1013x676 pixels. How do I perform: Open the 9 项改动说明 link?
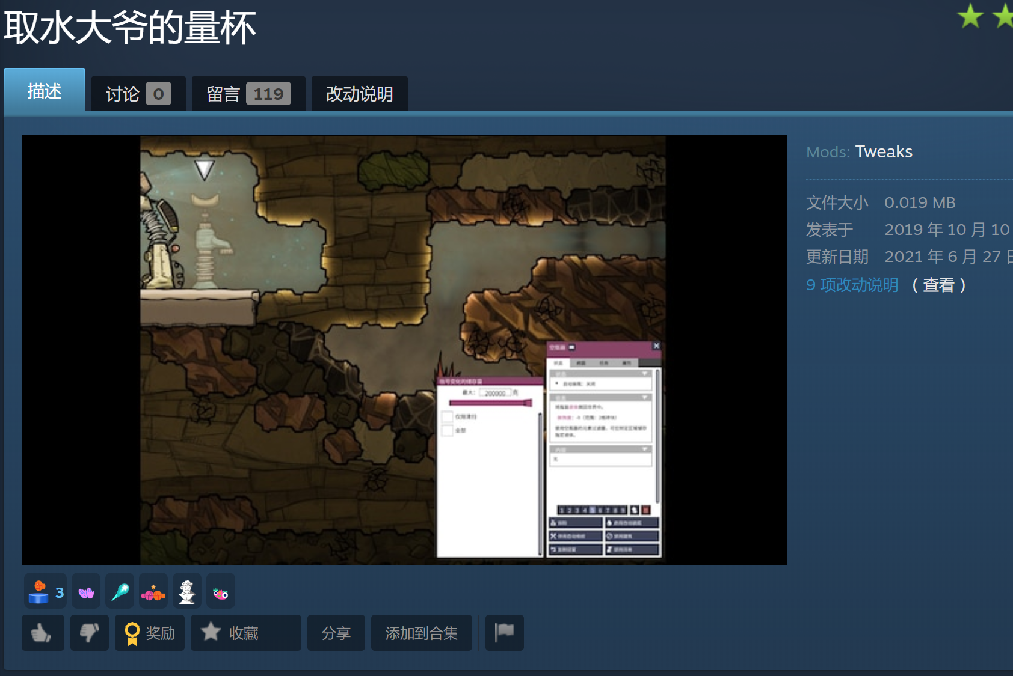(852, 285)
